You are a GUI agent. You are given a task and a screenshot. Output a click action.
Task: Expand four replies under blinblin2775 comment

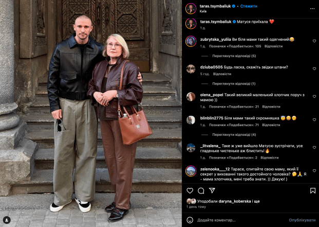click(x=234, y=135)
